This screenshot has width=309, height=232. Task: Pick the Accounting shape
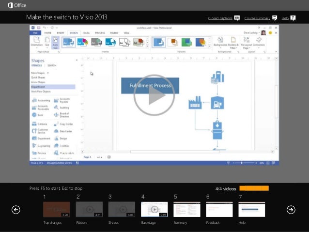(x=41, y=100)
